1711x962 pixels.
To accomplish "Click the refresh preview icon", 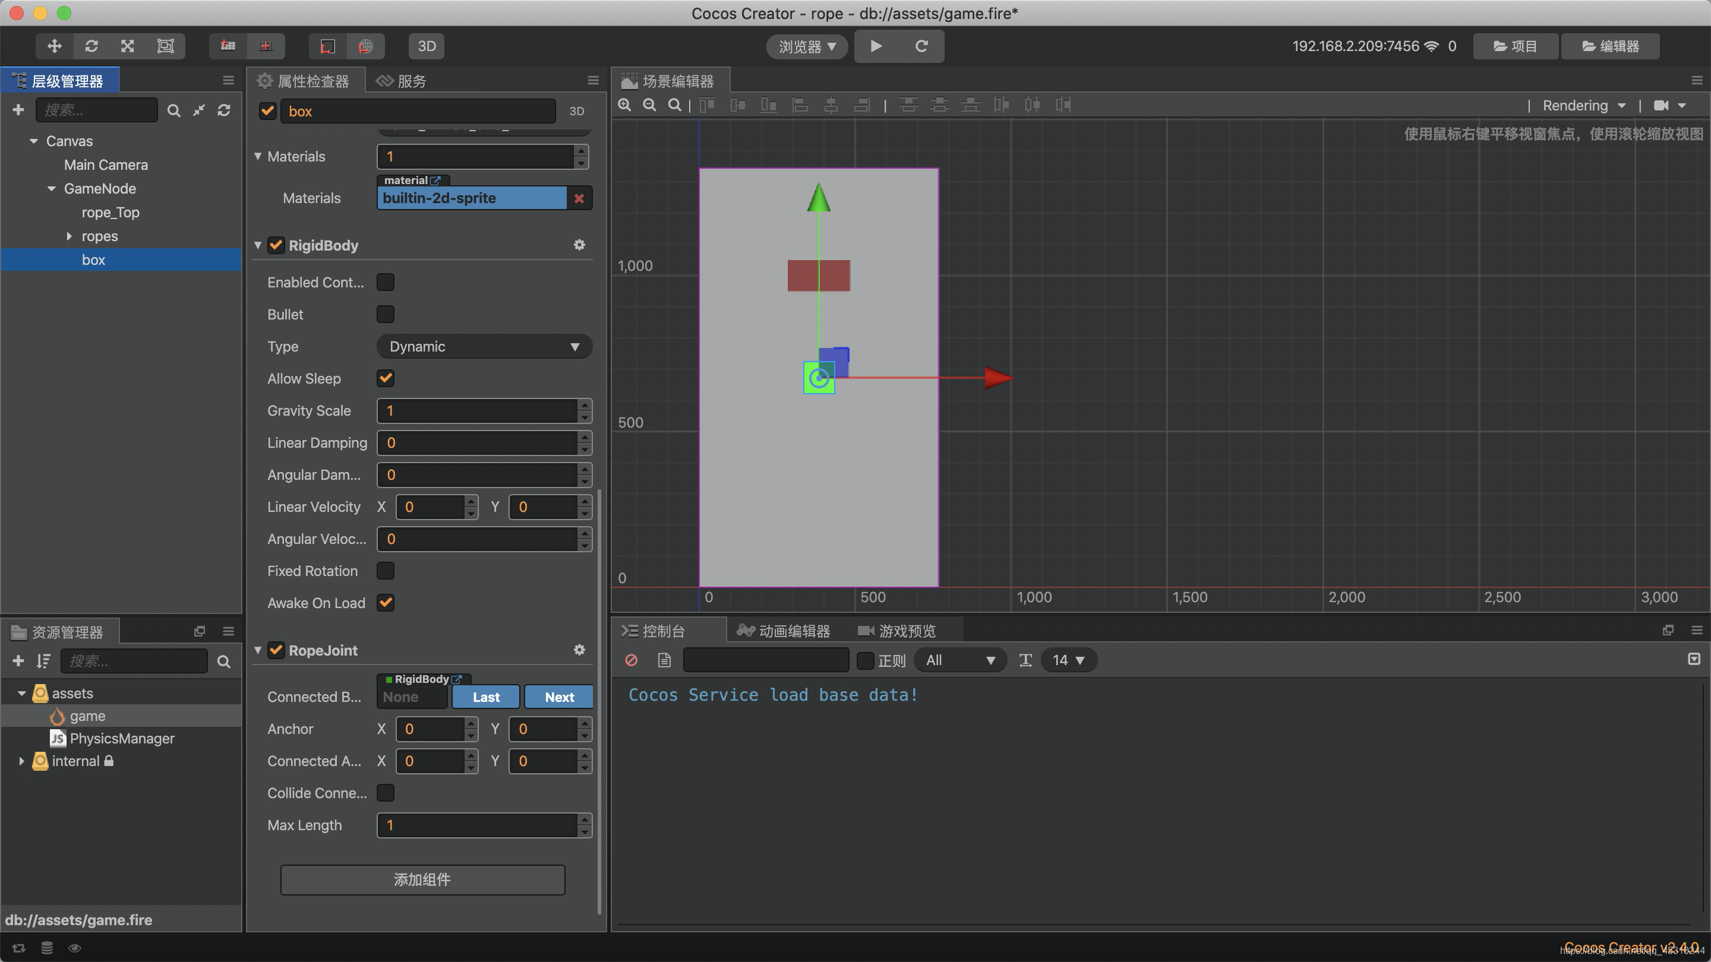I will pyautogui.click(x=921, y=46).
